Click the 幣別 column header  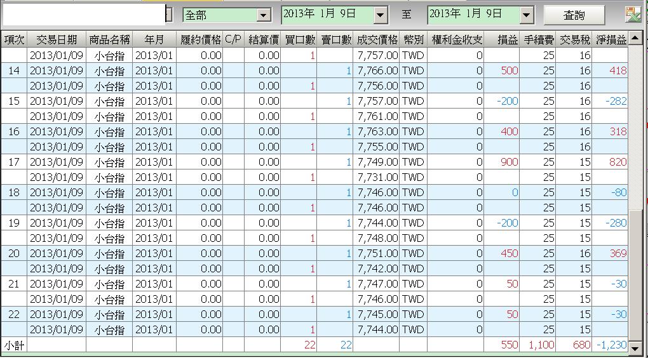413,39
